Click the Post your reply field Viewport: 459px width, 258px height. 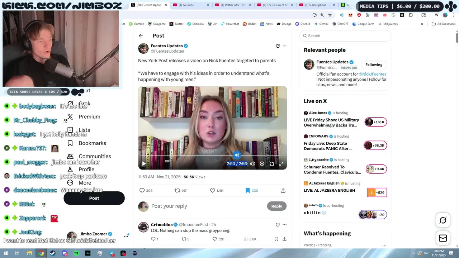[x=207, y=206]
